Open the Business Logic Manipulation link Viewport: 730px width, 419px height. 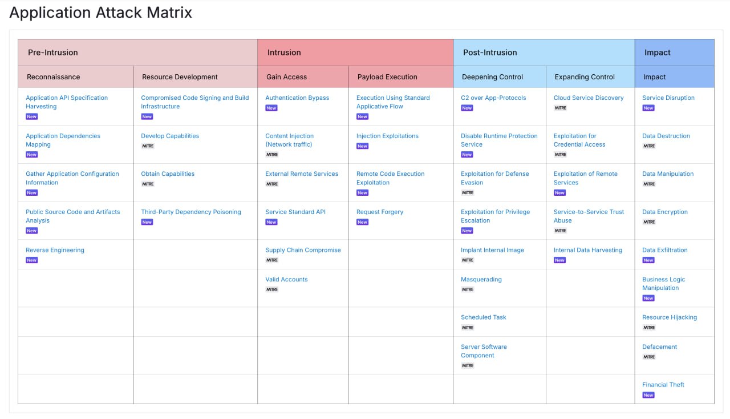663,284
